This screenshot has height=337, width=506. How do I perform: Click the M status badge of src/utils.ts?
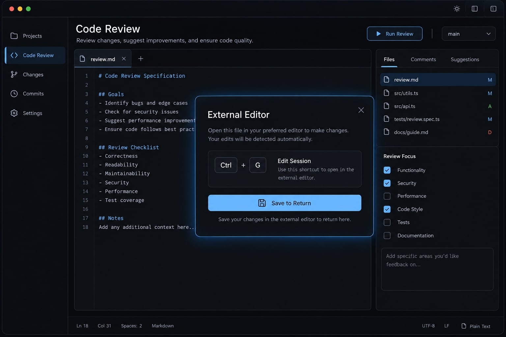click(x=490, y=93)
